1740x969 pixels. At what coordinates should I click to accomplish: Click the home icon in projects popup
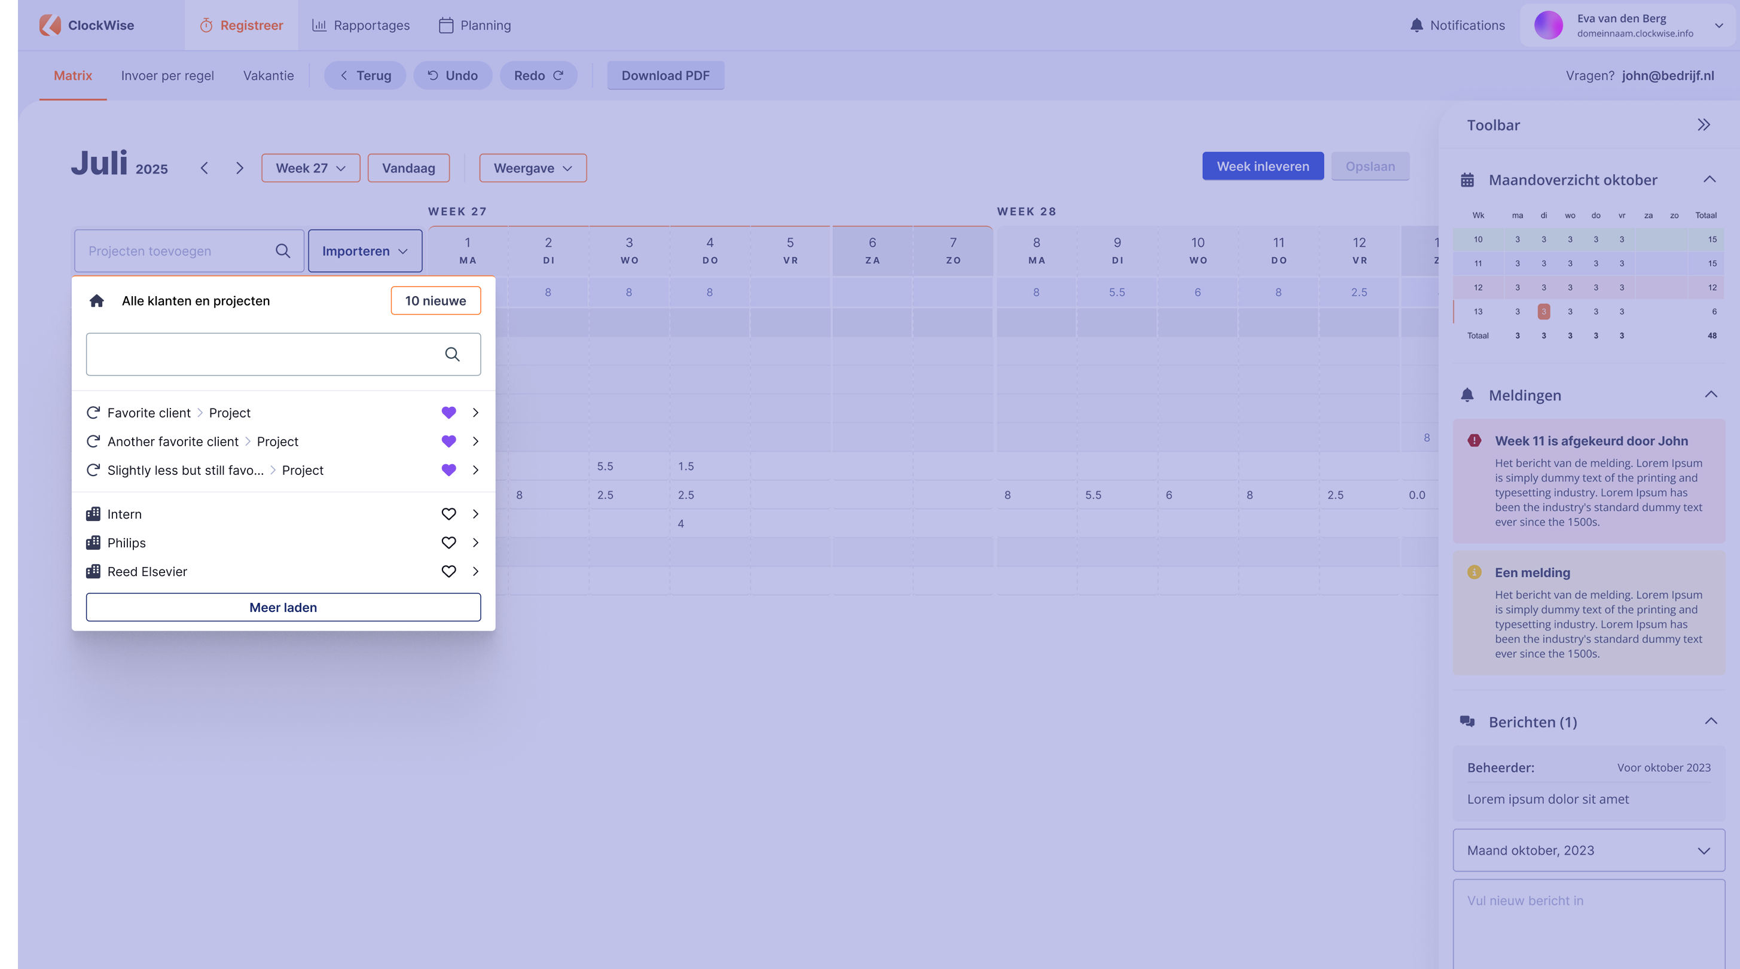click(97, 301)
